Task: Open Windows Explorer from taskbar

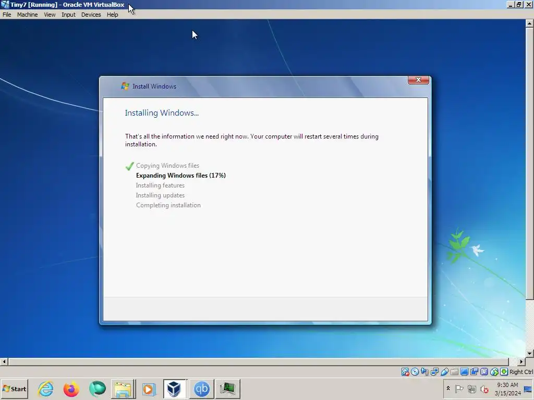Action: tap(123, 389)
